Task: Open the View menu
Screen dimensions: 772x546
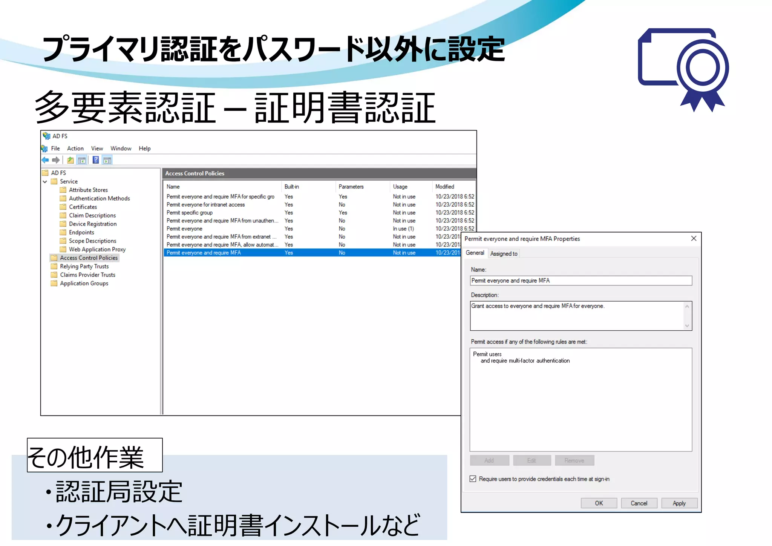Action: (x=97, y=149)
